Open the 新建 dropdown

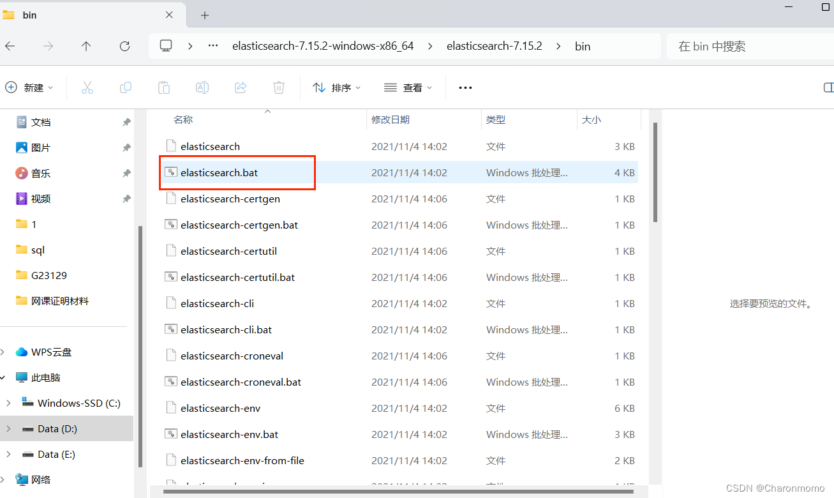click(x=29, y=87)
